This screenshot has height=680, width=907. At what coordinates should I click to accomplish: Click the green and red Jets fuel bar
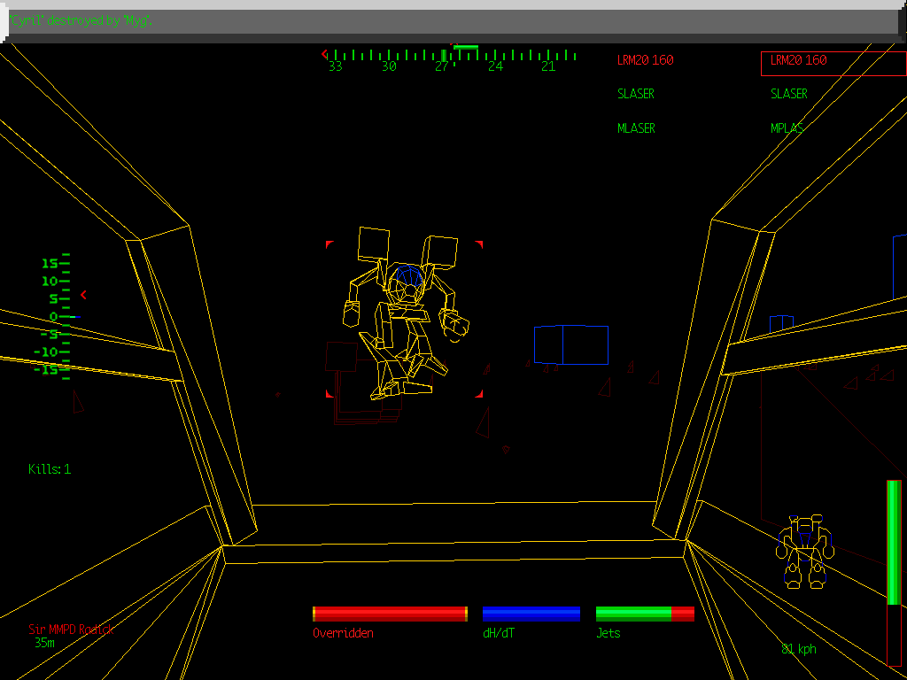click(644, 614)
